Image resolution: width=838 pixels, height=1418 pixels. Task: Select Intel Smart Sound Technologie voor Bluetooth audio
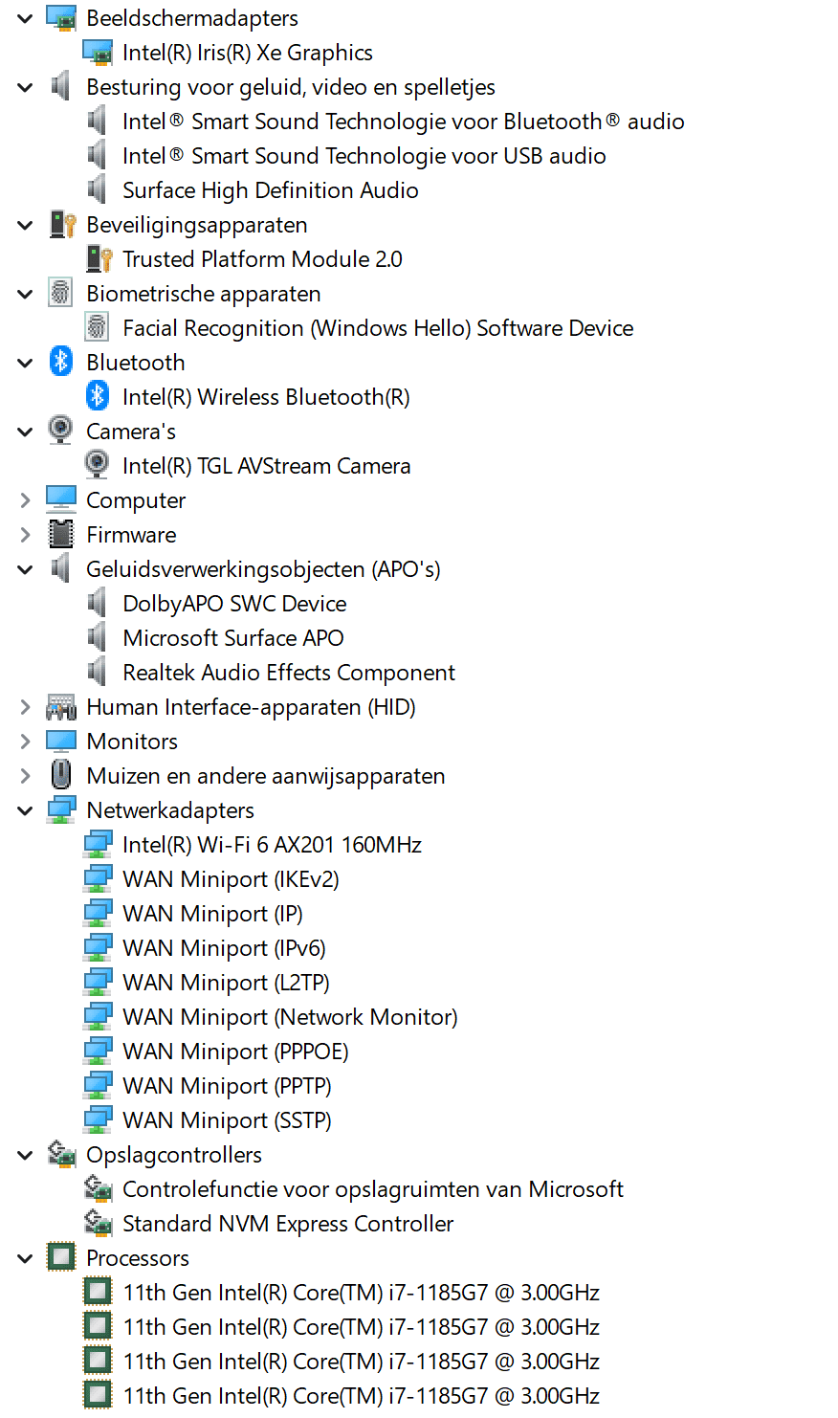(403, 122)
